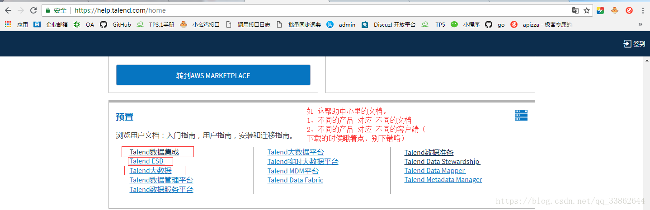This screenshot has height=210, width=650.
Task: Open the apizza bookmark
Action: [541, 24]
